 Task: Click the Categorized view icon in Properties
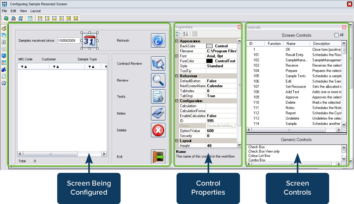click(x=178, y=34)
